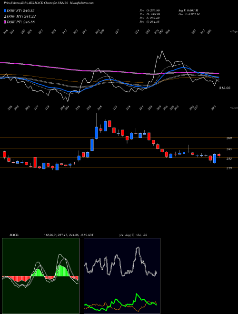Click the 232 price level label
Image resolution: width=238 pixels, height=314 pixels.
(229, 158)
